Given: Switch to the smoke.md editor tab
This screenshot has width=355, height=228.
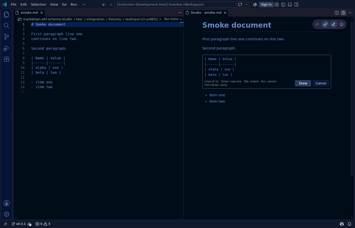Looking at the screenshot, I should click(29, 13).
